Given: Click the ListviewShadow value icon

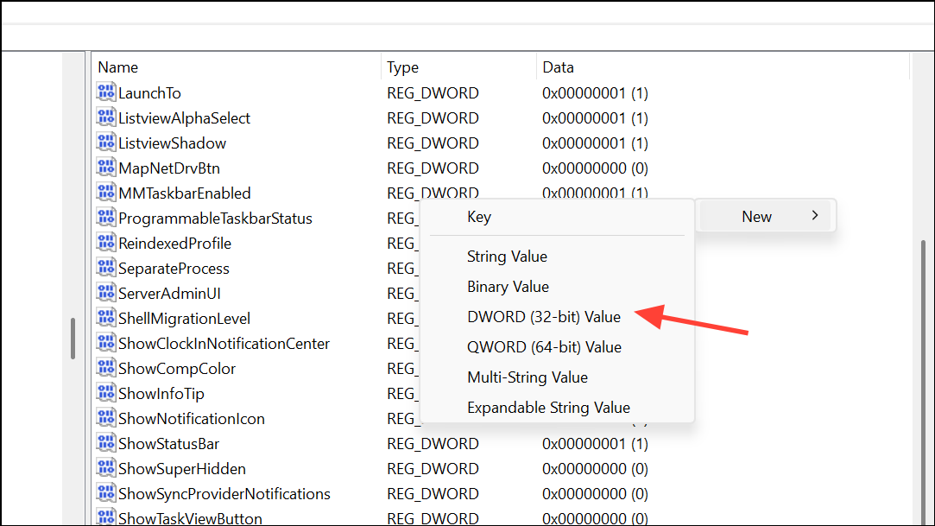Looking at the screenshot, I should [106, 143].
